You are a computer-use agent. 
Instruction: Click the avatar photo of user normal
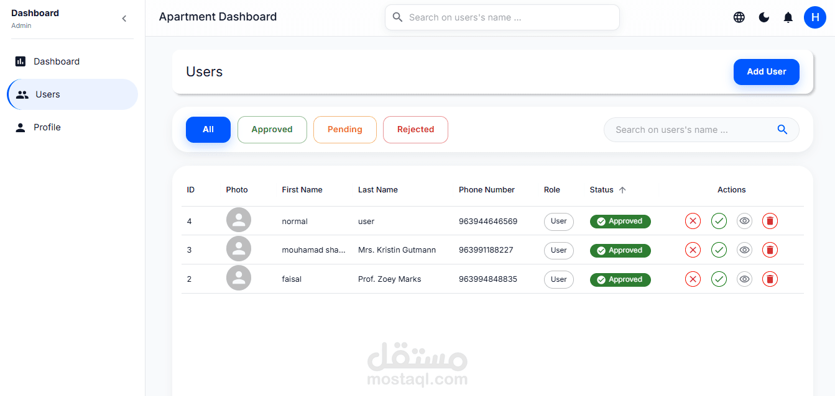coord(239,220)
